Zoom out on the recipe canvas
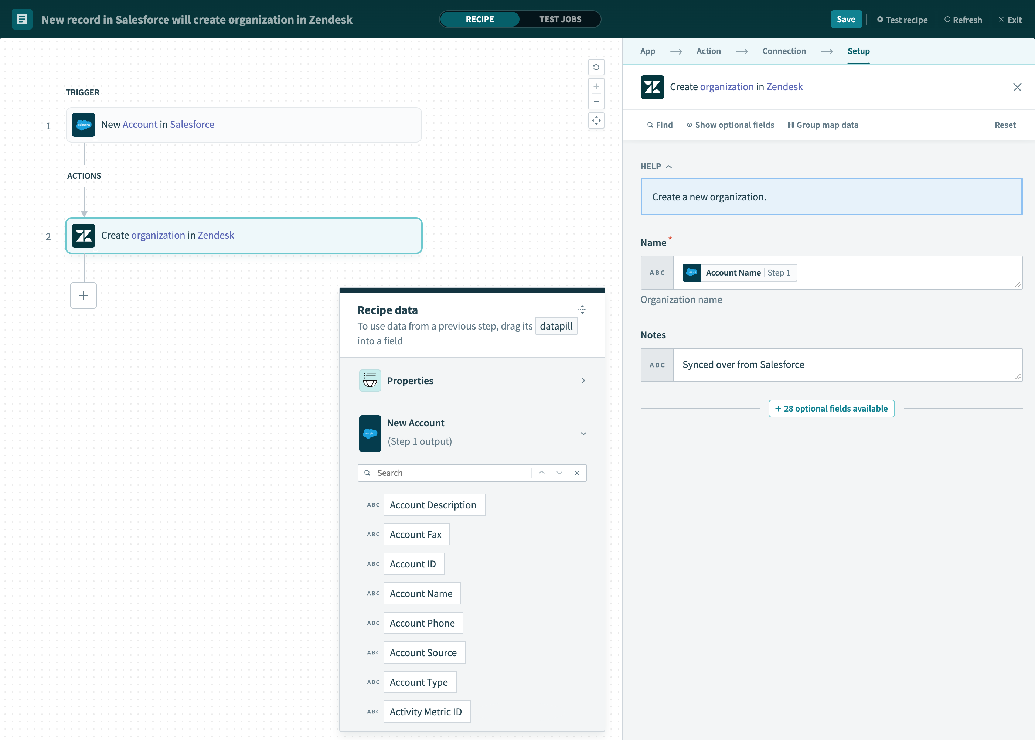Viewport: 1035px width, 740px height. point(596,101)
